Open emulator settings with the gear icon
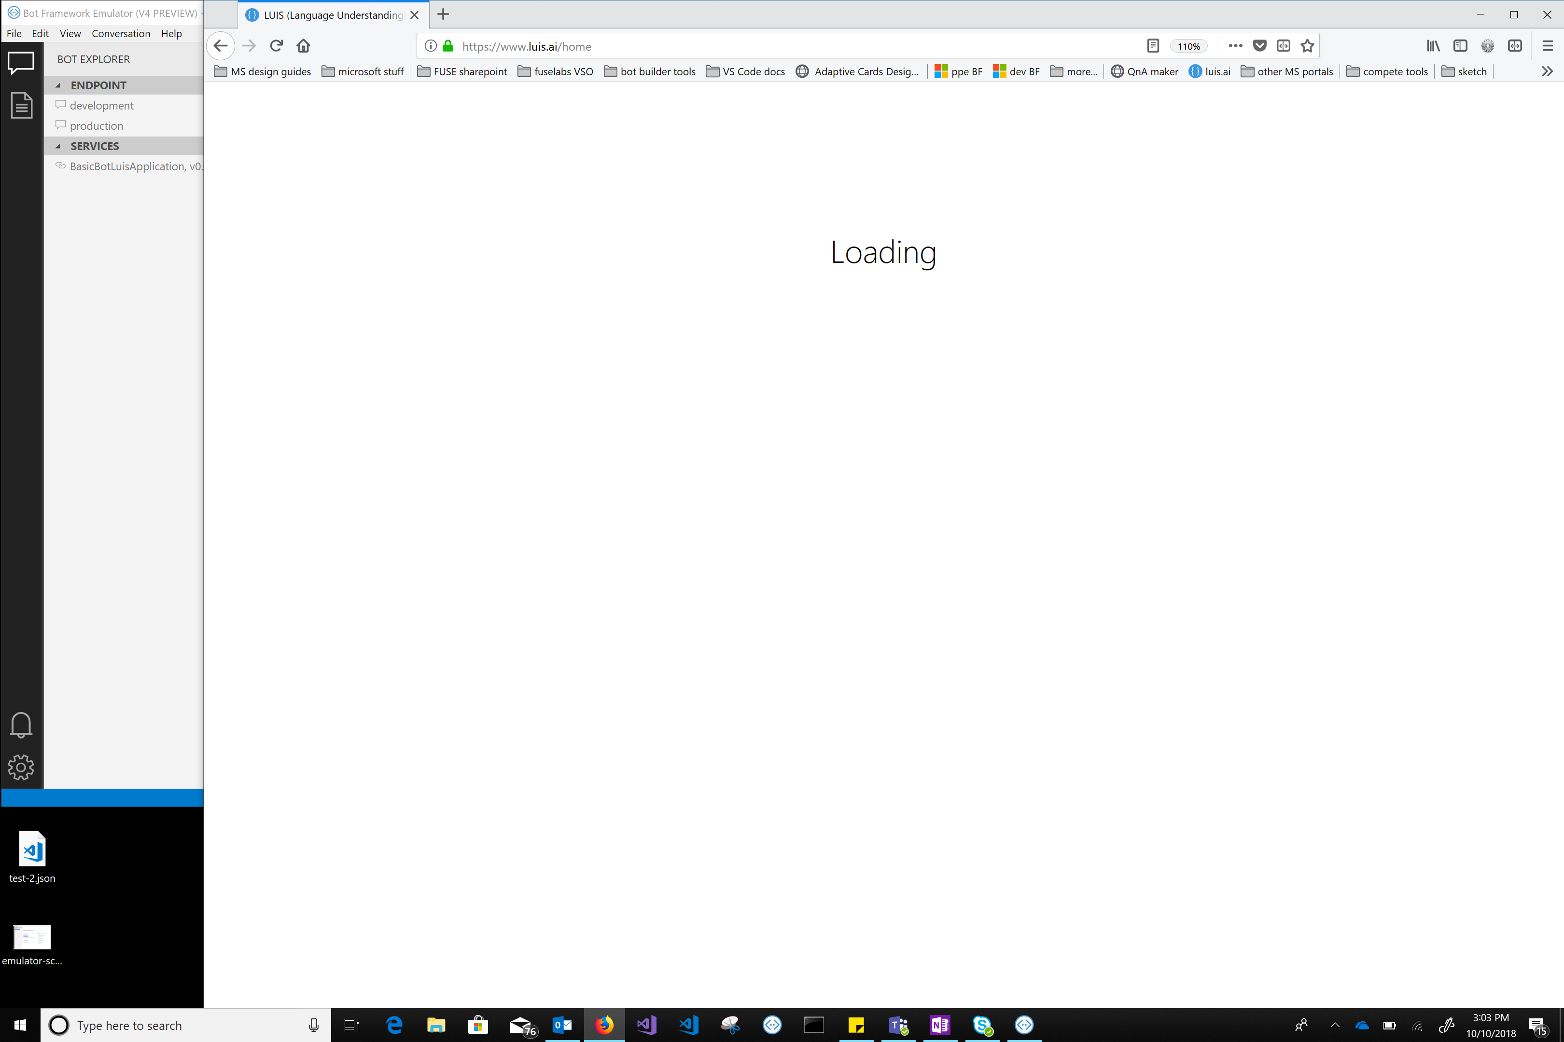Image resolution: width=1564 pixels, height=1042 pixels. click(x=21, y=767)
